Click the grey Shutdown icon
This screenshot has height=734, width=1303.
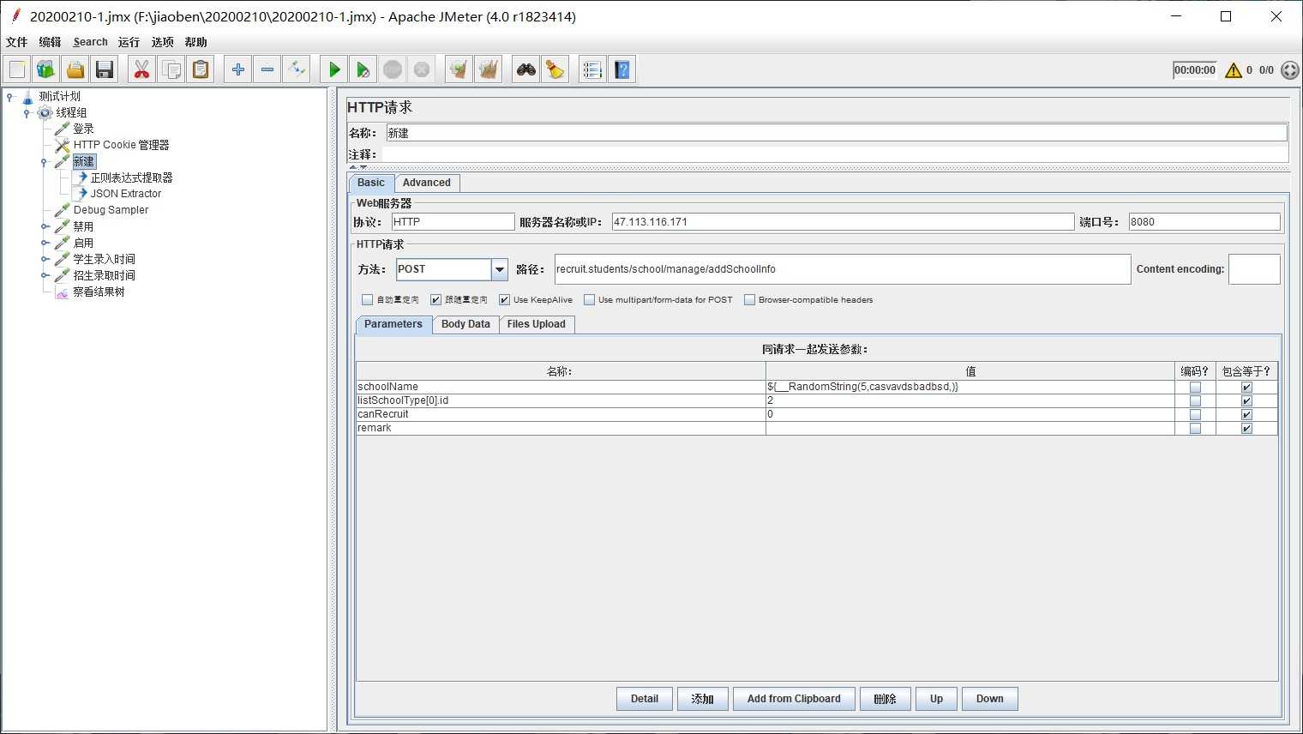click(x=422, y=69)
